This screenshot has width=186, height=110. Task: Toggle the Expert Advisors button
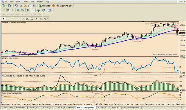65,6
